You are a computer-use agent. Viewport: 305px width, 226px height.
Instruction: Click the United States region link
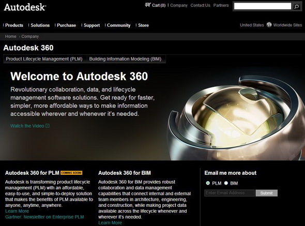pyautogui.click(x=252, y=25)
